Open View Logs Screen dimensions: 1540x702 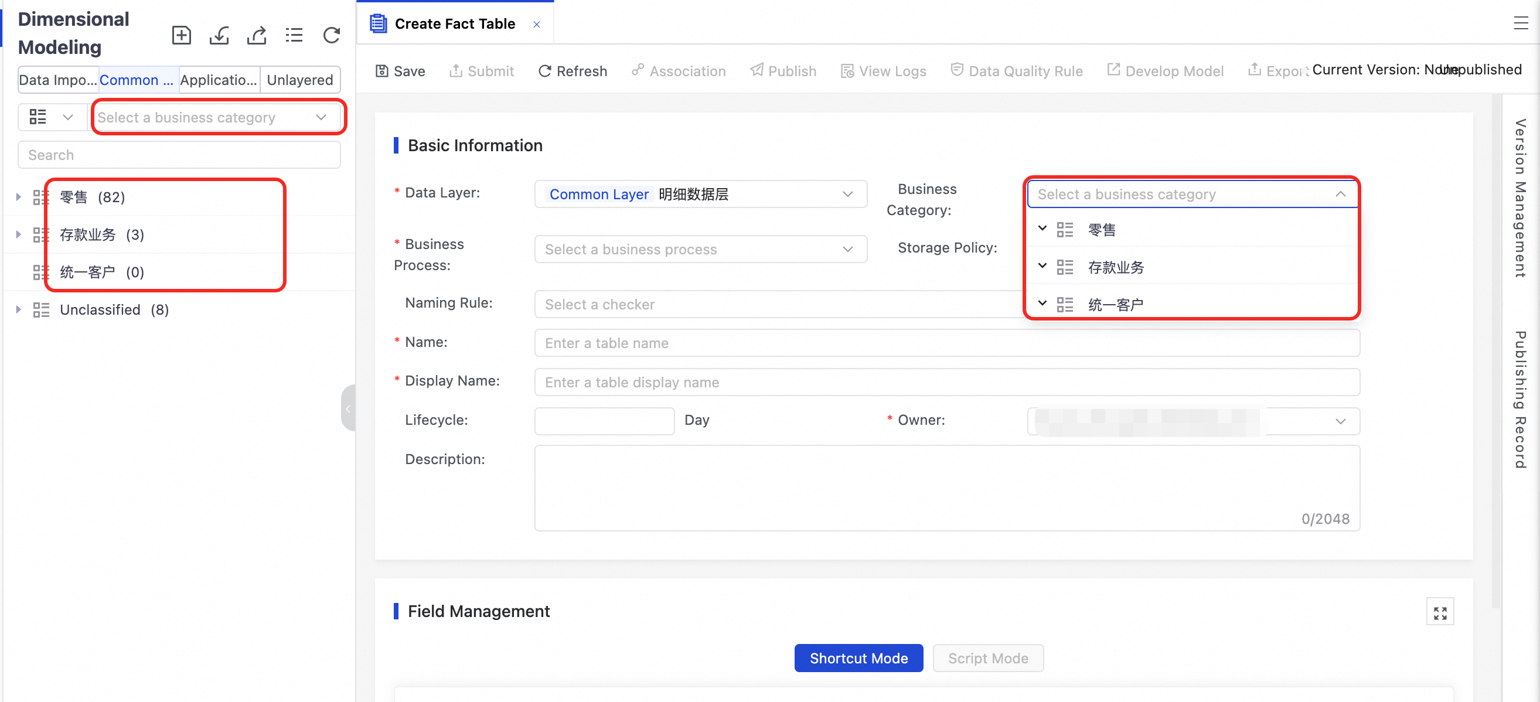click(x=883, y=71)
